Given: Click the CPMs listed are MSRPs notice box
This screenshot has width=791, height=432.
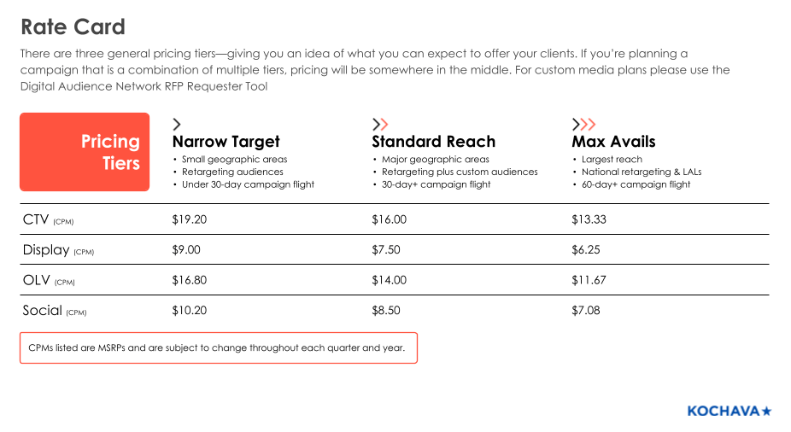Looking at the screenshot, I should pyautogui.click(x=219, y=347).
